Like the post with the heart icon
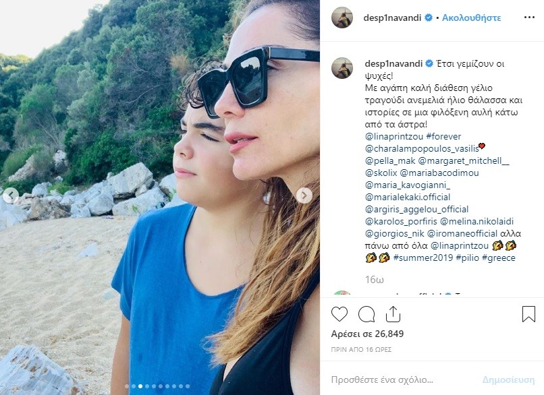 pyautogui.click(x=339, y=314)
